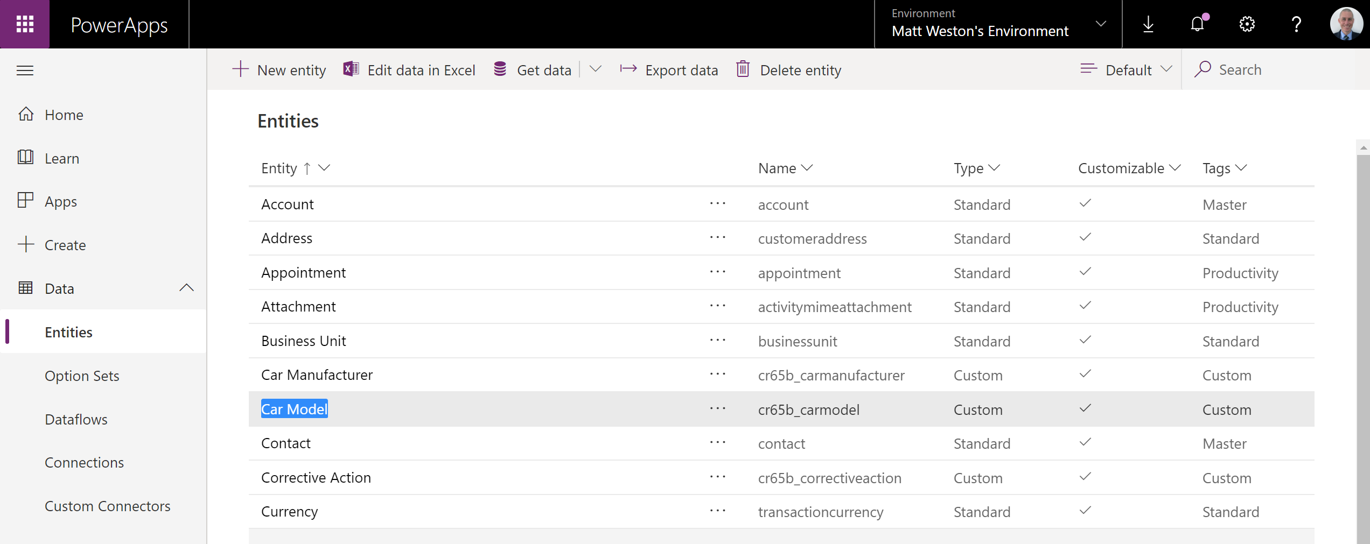Open more options for Attachment row
This screenshot has width=1370, height=544.
pyautogui.click(x=718, y=306)
